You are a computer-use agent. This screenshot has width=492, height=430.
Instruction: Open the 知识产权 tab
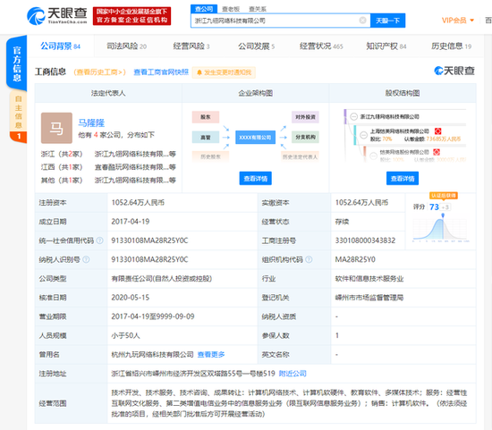coord(386,46)
